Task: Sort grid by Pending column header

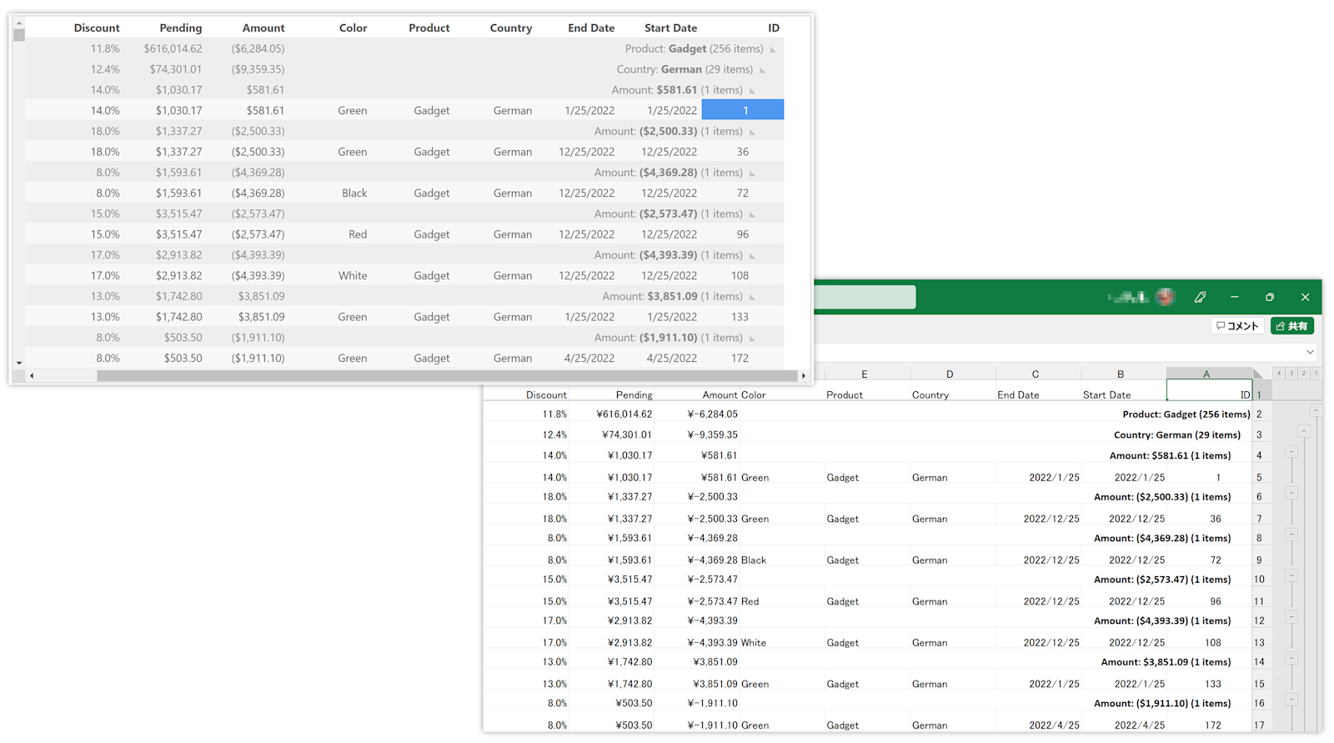Action: coord(181,28)
